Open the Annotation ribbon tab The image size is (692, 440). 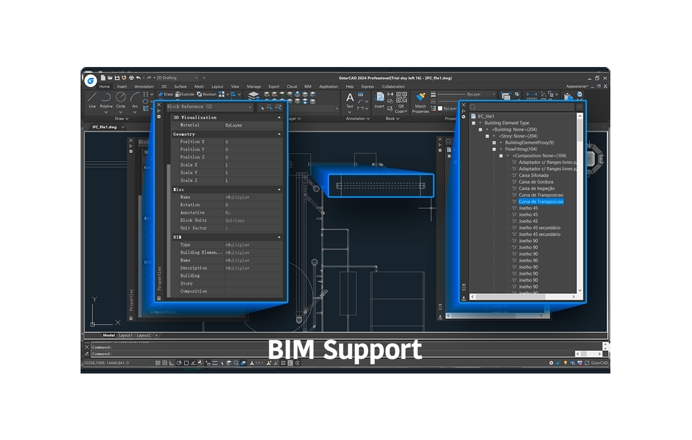click(x=144, y=86)
